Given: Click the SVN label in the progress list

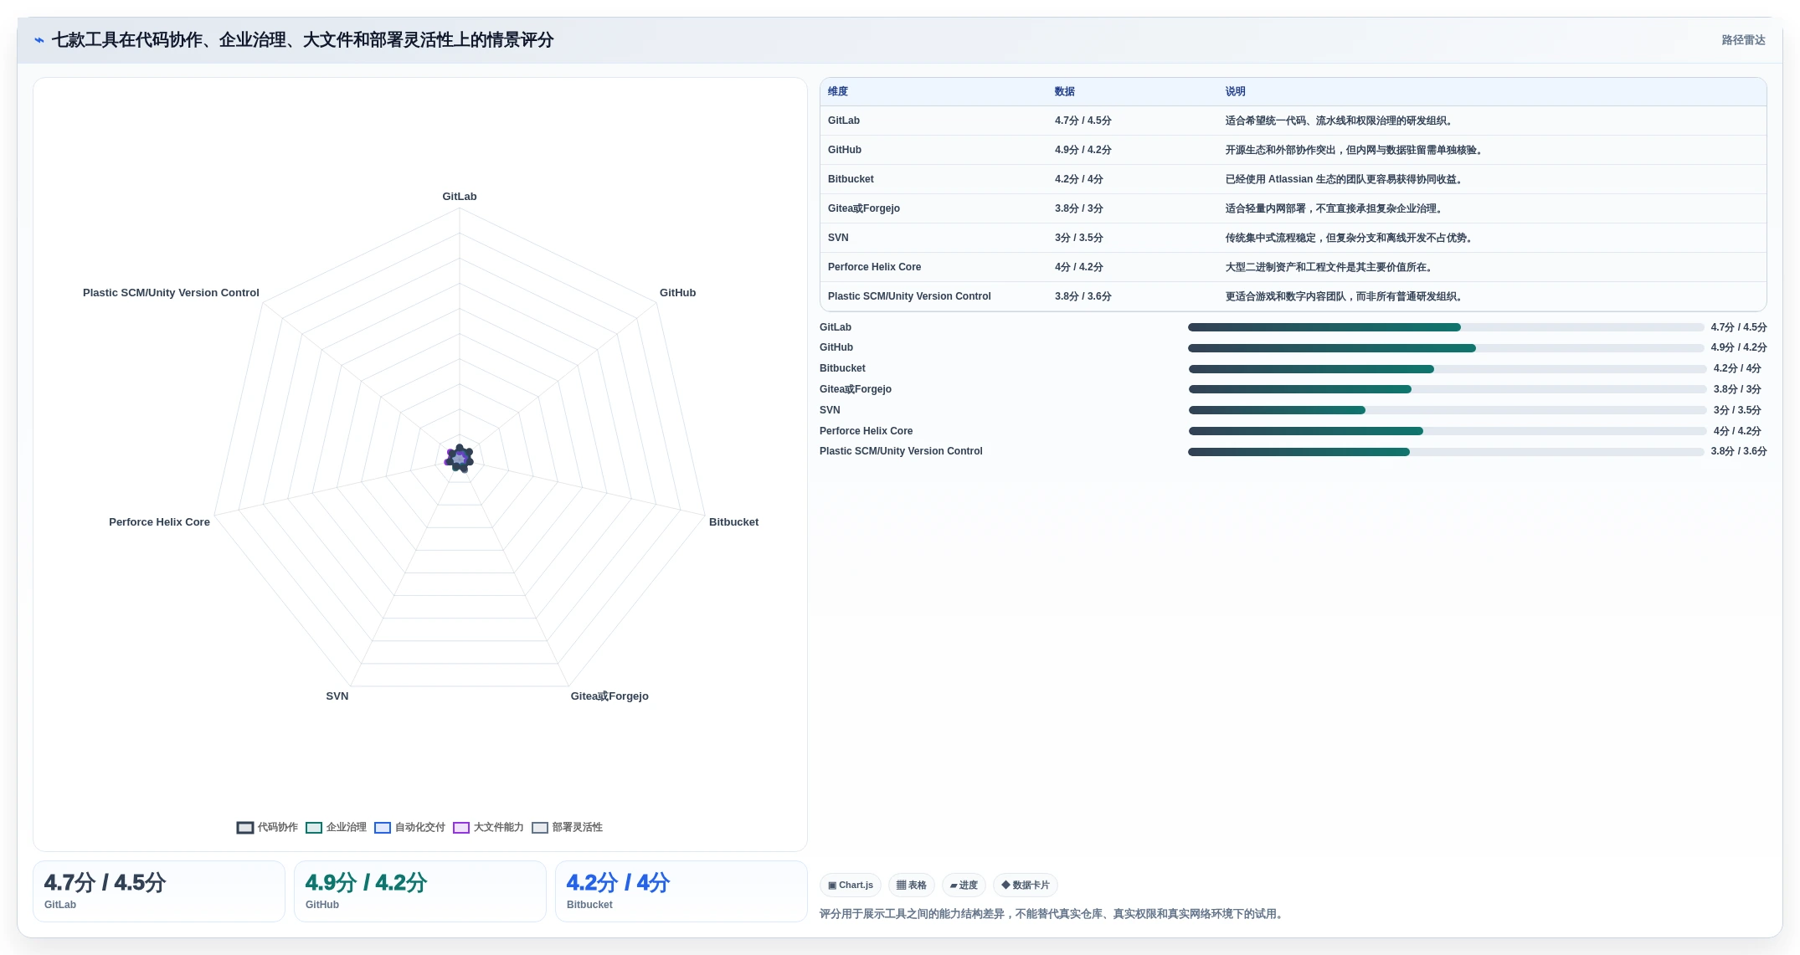Looking at the screenshot, I should (x=830, y=410).
